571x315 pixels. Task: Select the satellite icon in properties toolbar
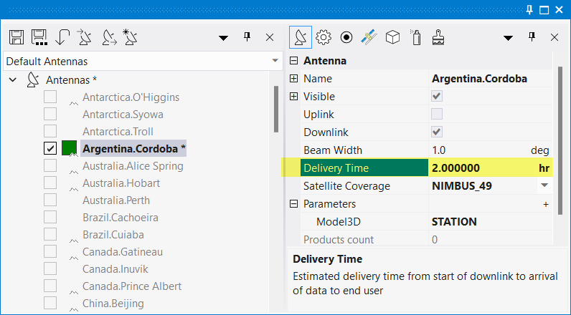pos(369,37)
